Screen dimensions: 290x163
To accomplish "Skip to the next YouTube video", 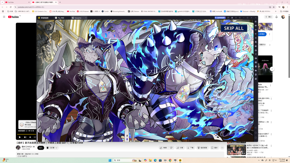I will pyautogui.click(x=25, y=137).
